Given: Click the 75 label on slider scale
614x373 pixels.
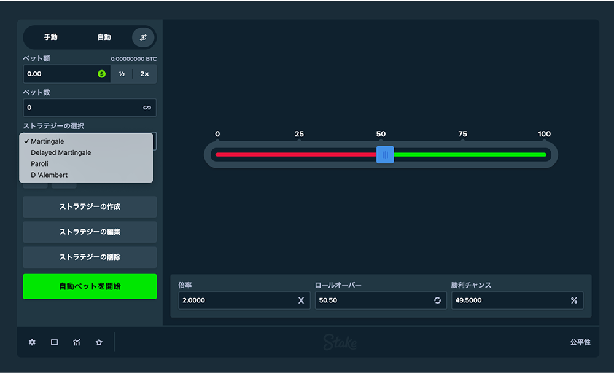Looking at the screenshot, I should coord(462,134).
